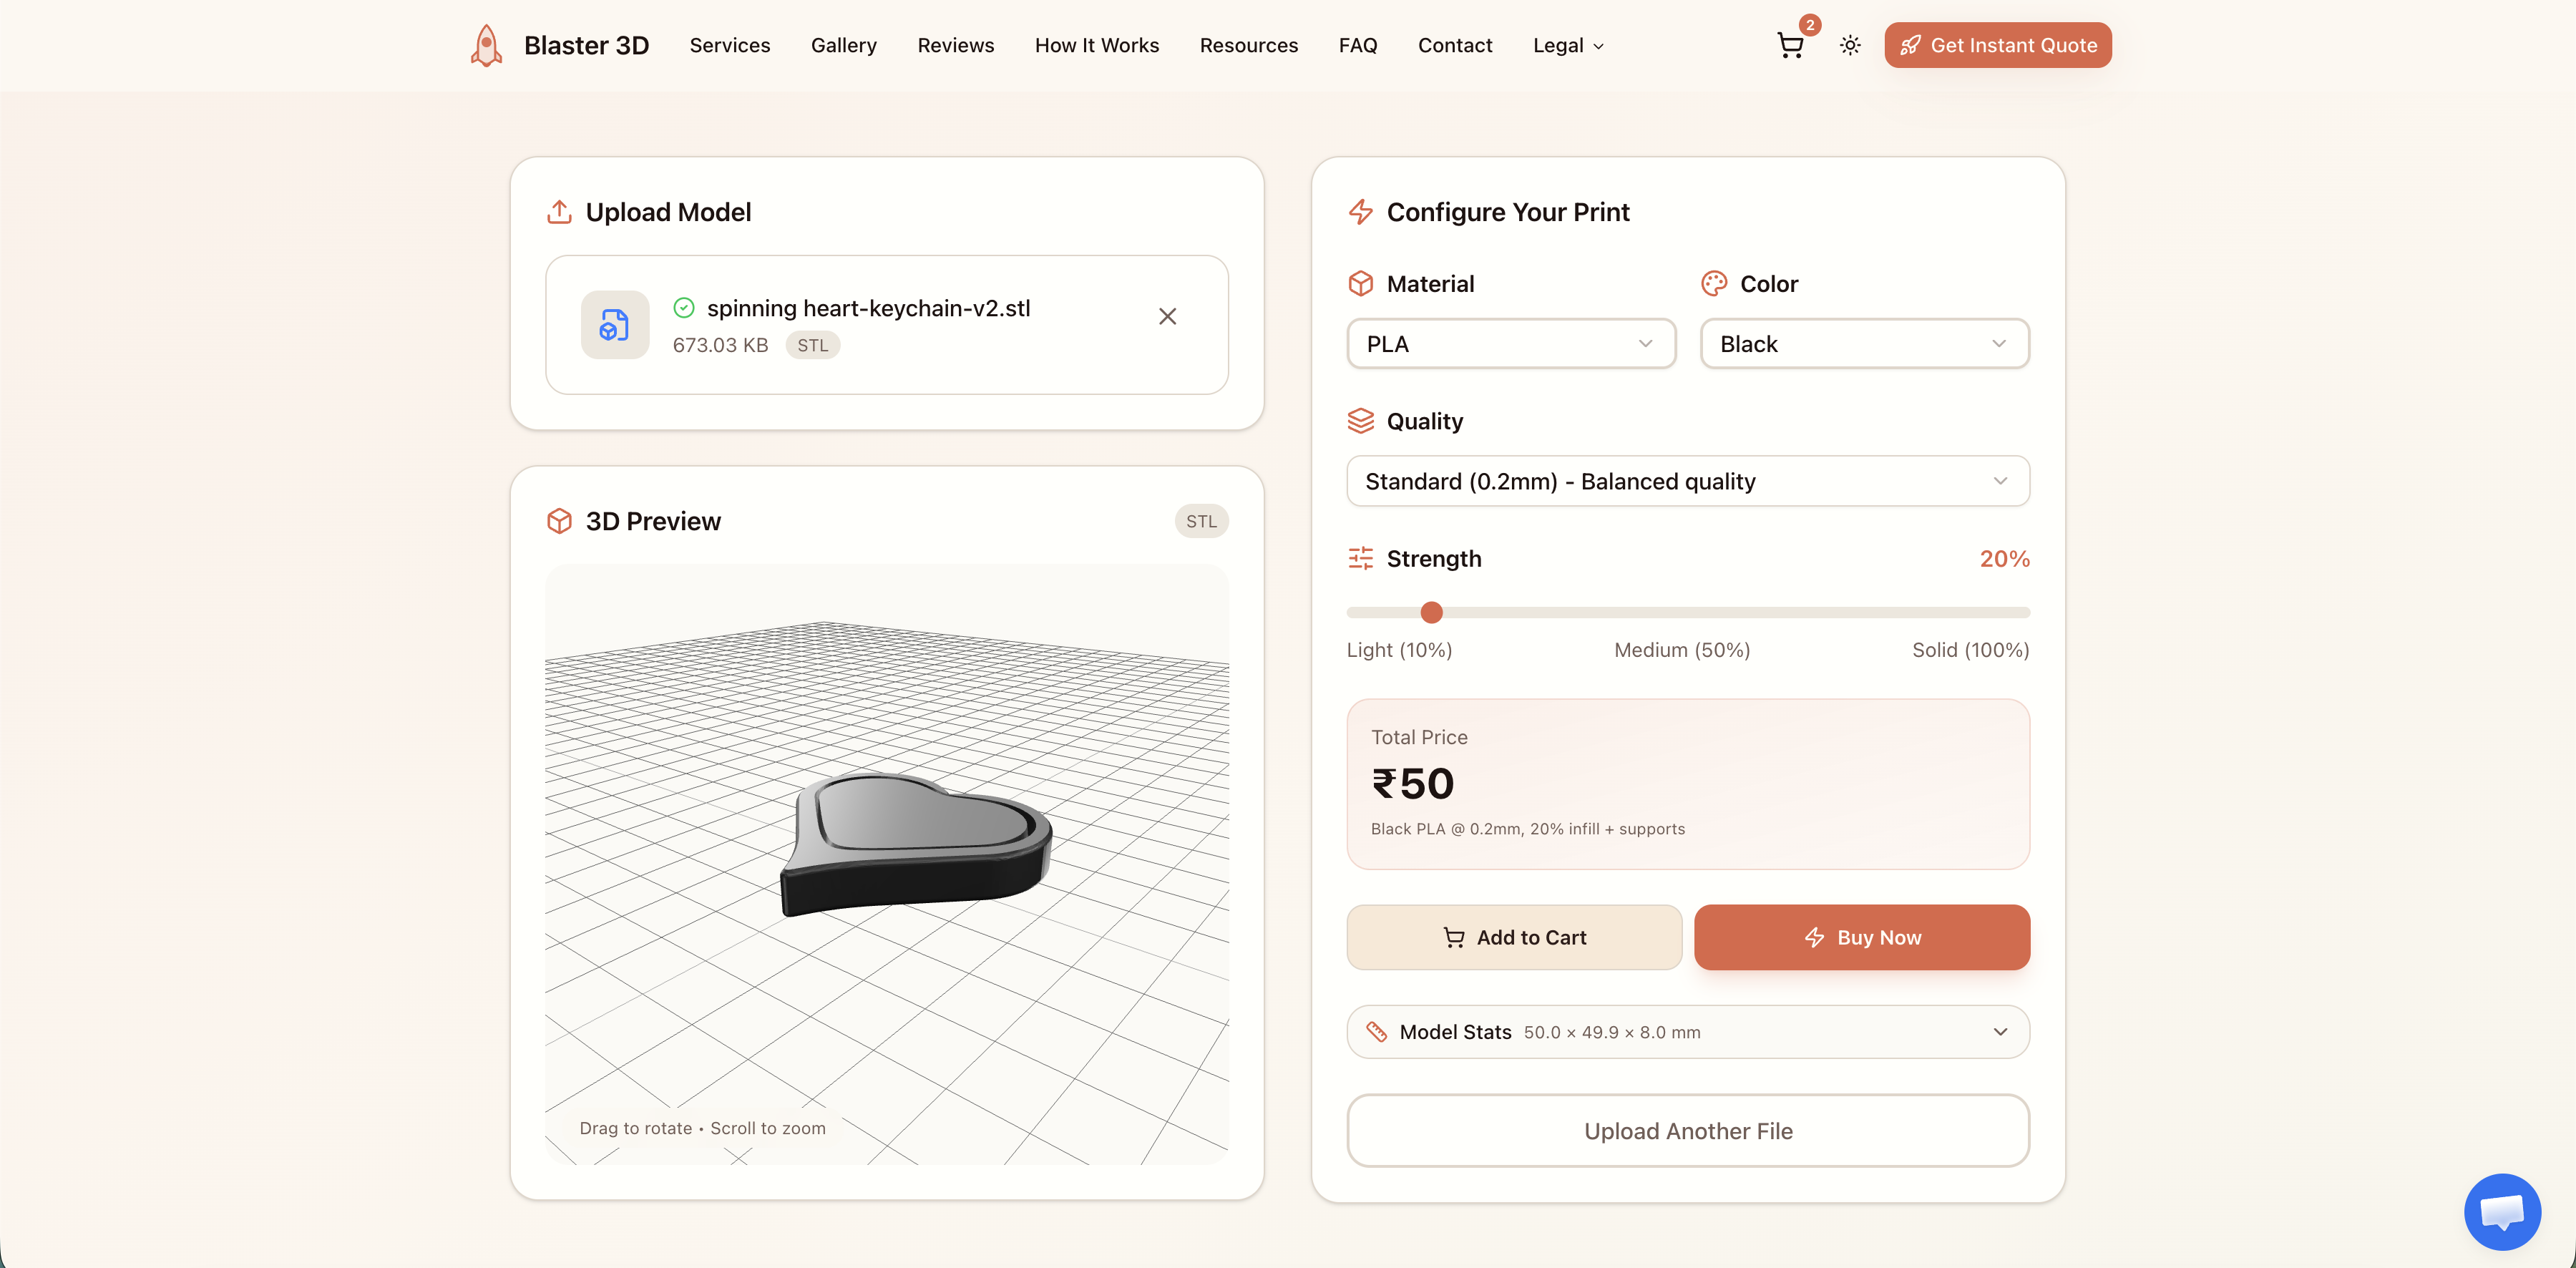Open the shopping cart icon

(1790, 45)
